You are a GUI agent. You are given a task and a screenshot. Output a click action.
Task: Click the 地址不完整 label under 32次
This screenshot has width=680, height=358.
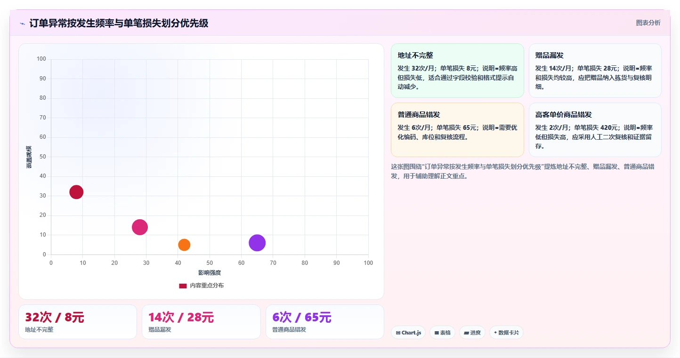[x=39, y=330]
